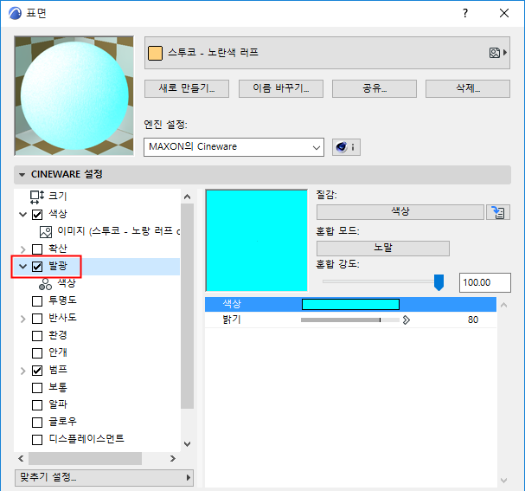Open the help question mark
Viewport: 525px width, 491px height.
(465, 13)
